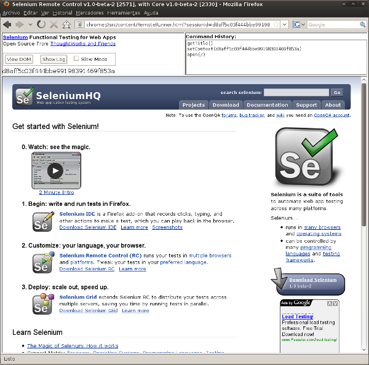Image resolution: width=369 pixels, height=365 pixels.
Task: Click the search selenium input field
Action: [x=296, y=93]
